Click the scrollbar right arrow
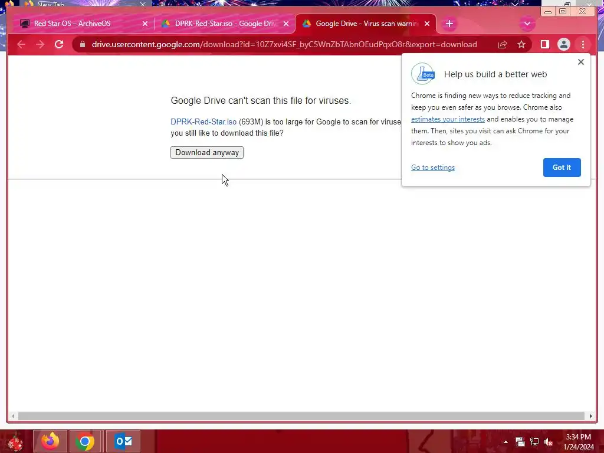The height and width of the screenshot is (453, 604). pyautogui.click(x=591, y=416)
